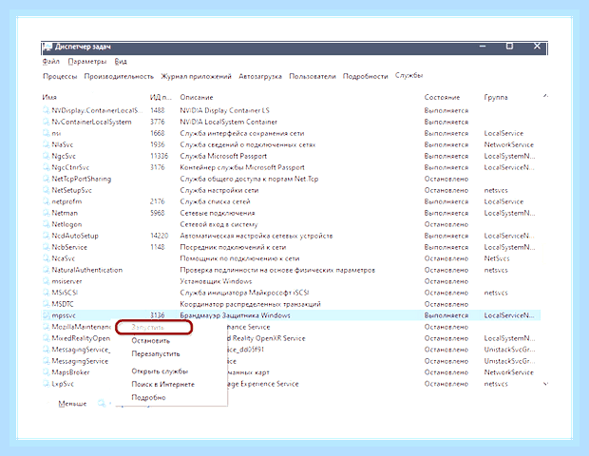This screenshot has width=589, height=456.
Task: Choose Остановить in the context menu
Action: coord(151,341)
